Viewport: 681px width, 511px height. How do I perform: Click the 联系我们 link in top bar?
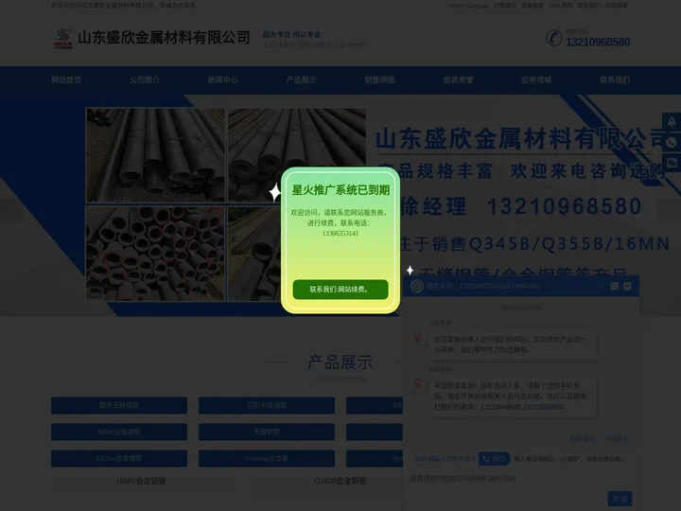(x=589, y=6)
